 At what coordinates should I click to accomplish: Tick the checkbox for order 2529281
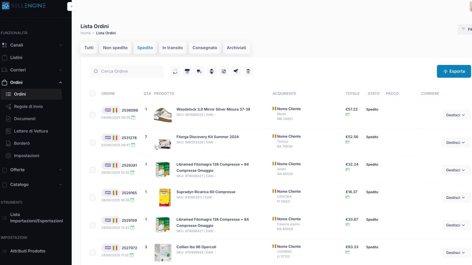(x=93, y=170)
